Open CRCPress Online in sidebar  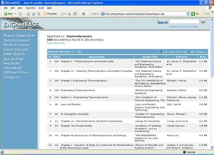click(16, 72)
